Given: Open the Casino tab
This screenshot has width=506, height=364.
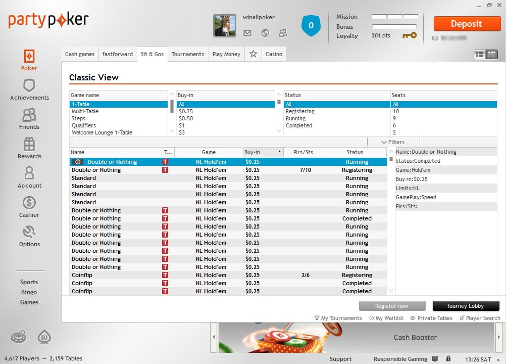Looking at the screenshot, I should click(x=274, y=54).
